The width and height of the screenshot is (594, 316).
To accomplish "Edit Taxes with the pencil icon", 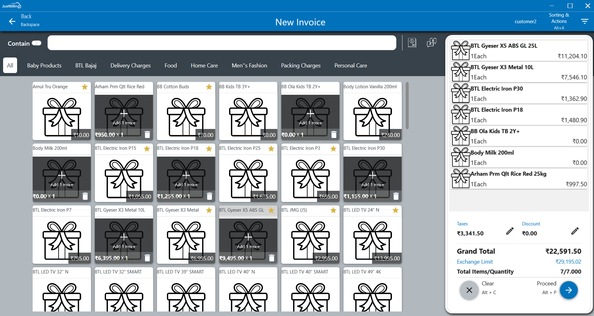I will tap(510, 231).
